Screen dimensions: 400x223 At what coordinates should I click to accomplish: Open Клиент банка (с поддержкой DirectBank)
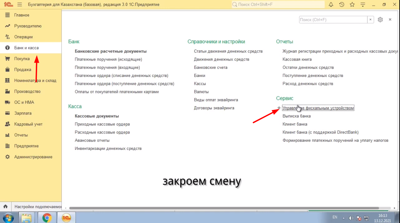point(321,132)
